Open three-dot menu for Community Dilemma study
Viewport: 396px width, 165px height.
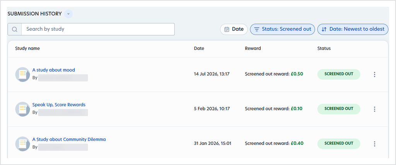[x=374, y=144]
